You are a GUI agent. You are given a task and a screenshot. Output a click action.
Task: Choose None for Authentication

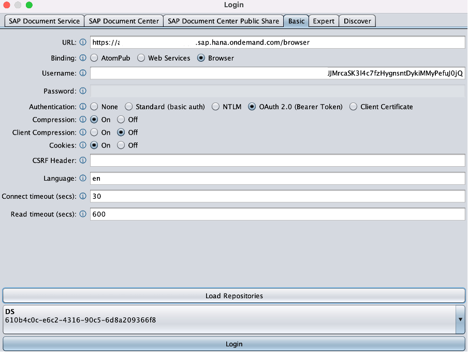(94, 107)
